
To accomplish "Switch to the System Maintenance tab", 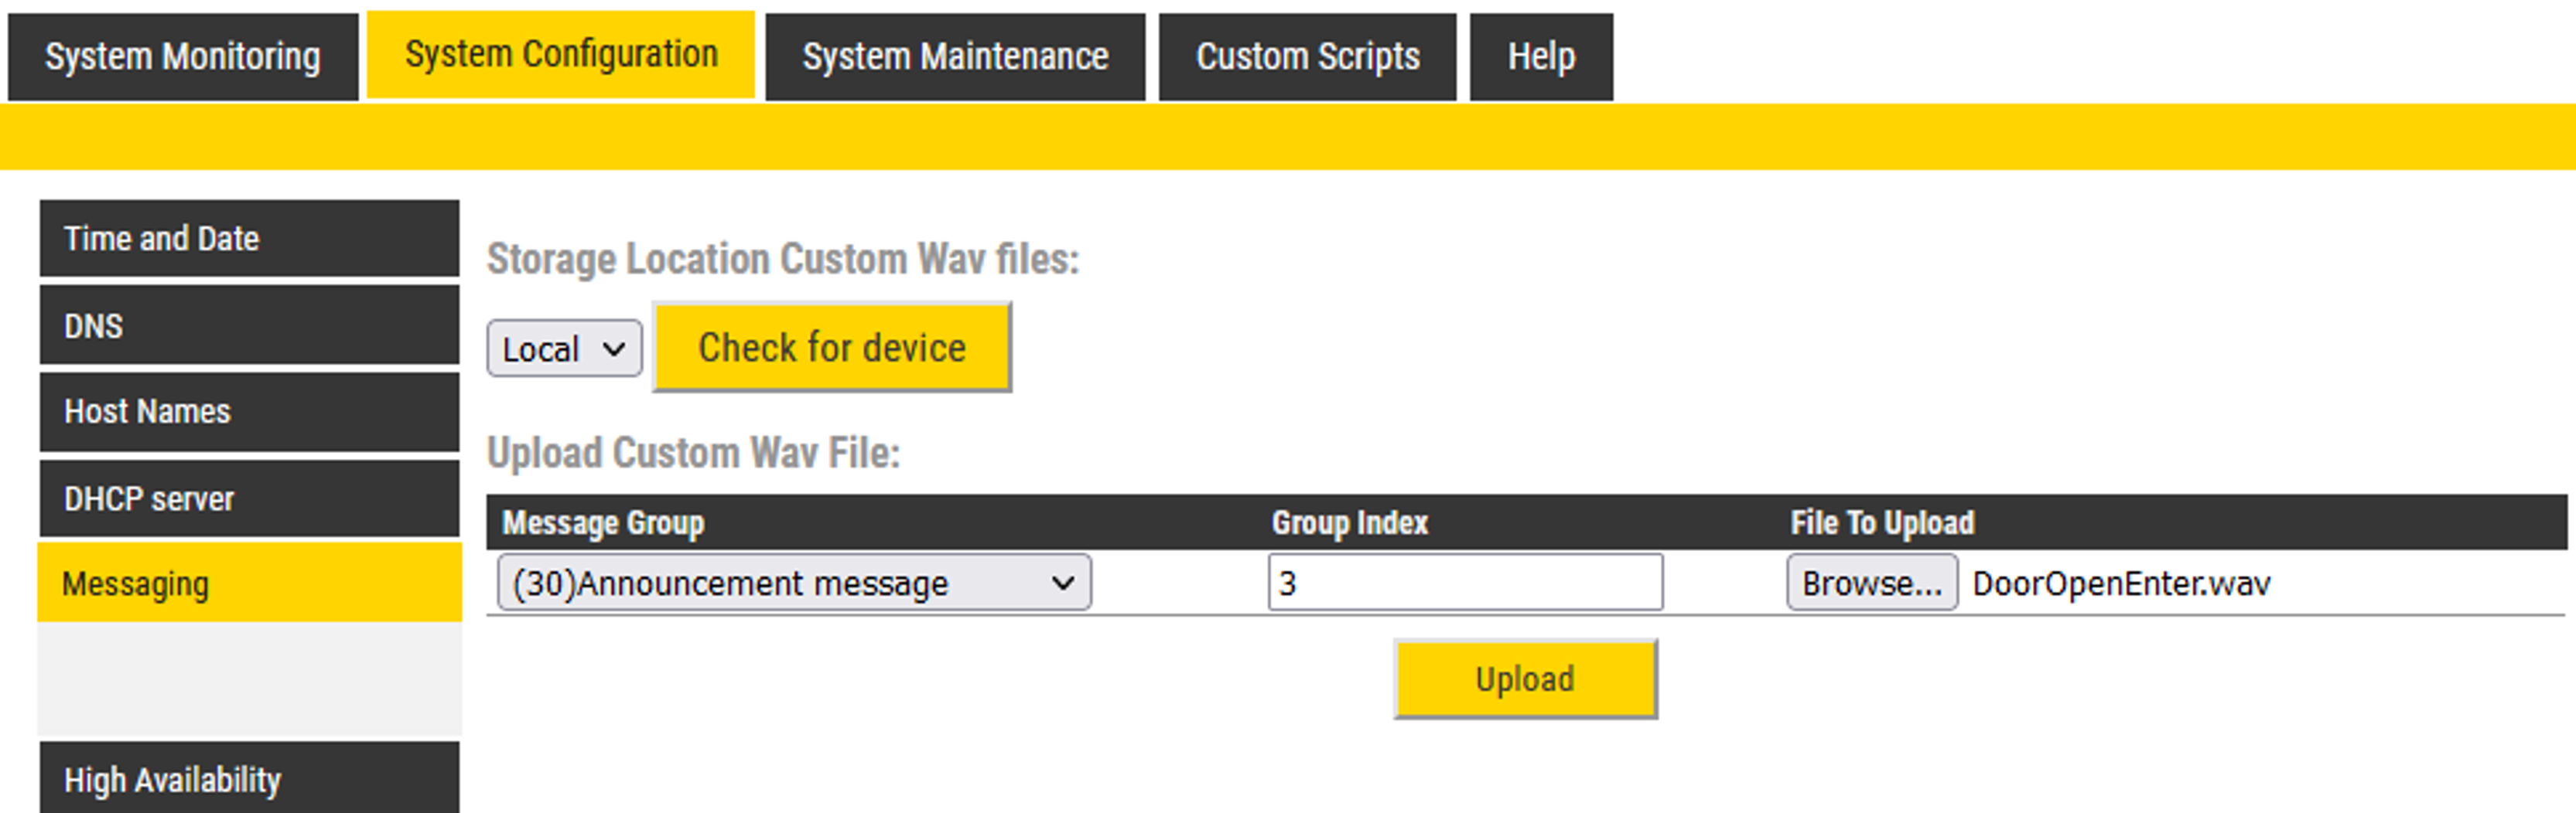I will point(955,57).
